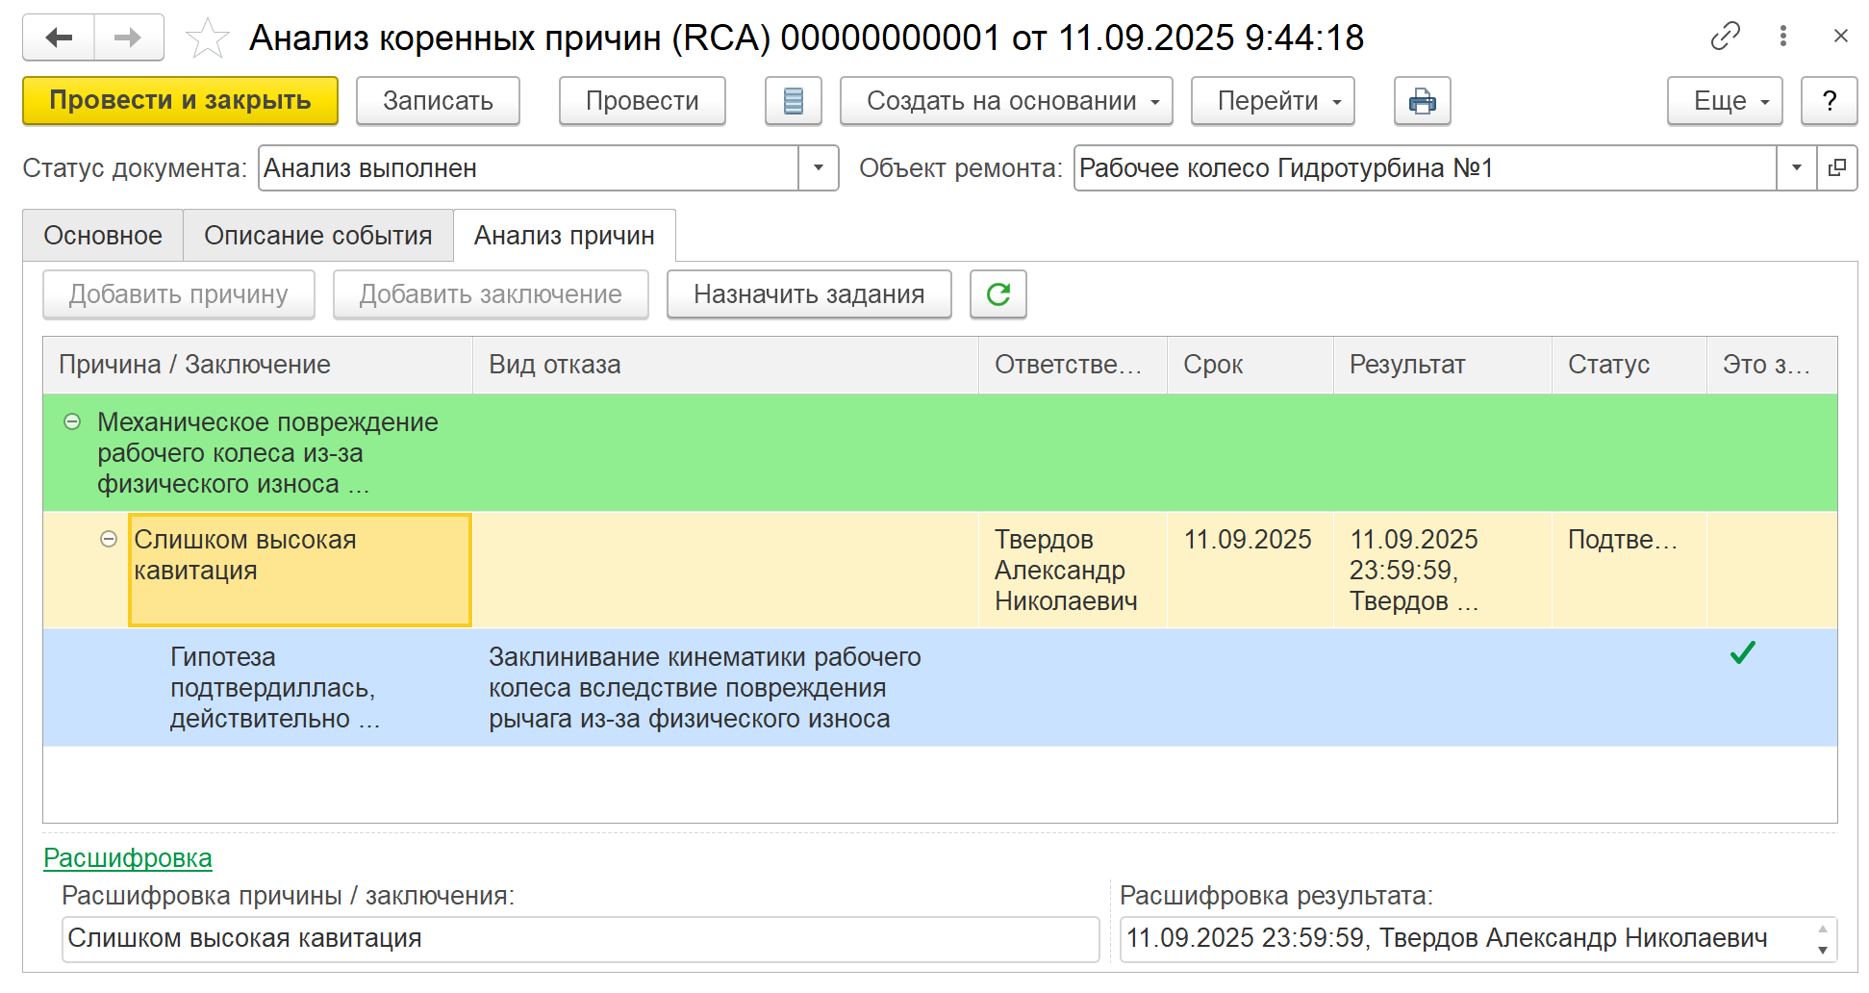Switch to the 'Основное' tab

click(103, 236)
